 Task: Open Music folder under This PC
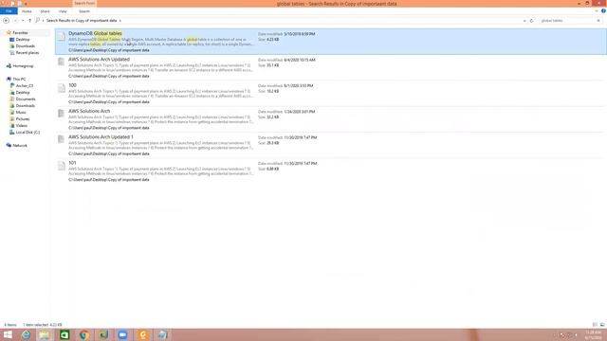(21, 112)
